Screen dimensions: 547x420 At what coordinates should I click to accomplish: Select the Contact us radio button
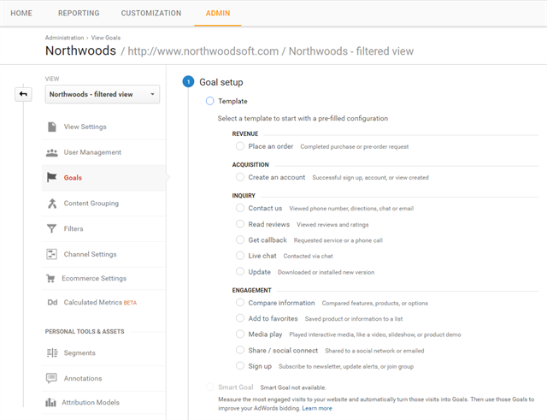(240, 208)
